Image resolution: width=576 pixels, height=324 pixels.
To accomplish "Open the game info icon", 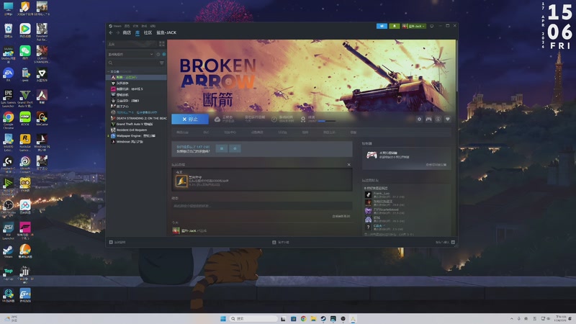I will coord(438,119).
